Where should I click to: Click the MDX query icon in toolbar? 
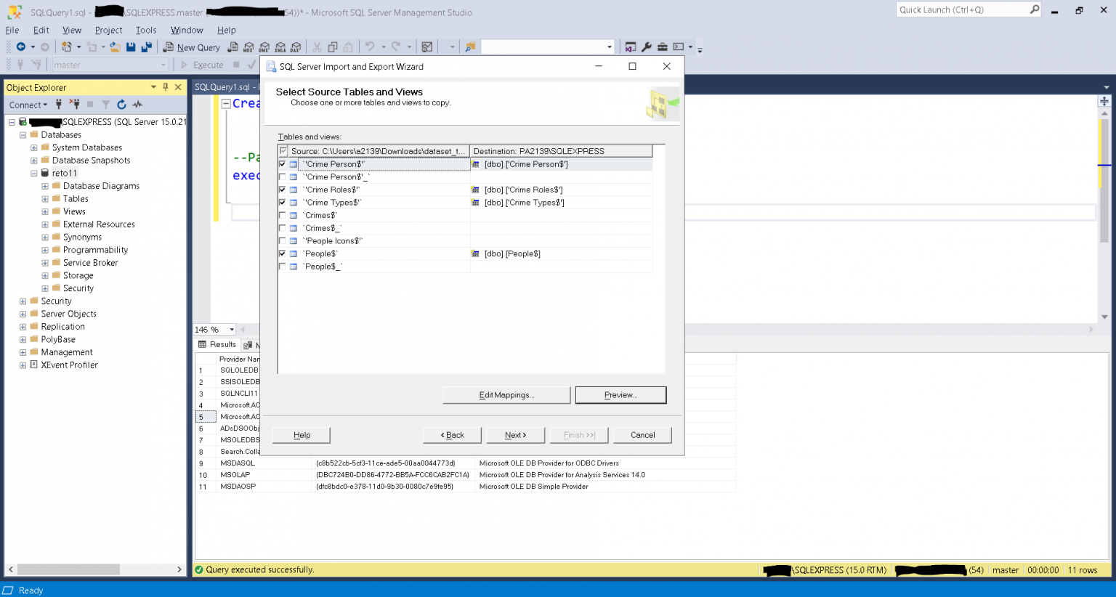248,47
